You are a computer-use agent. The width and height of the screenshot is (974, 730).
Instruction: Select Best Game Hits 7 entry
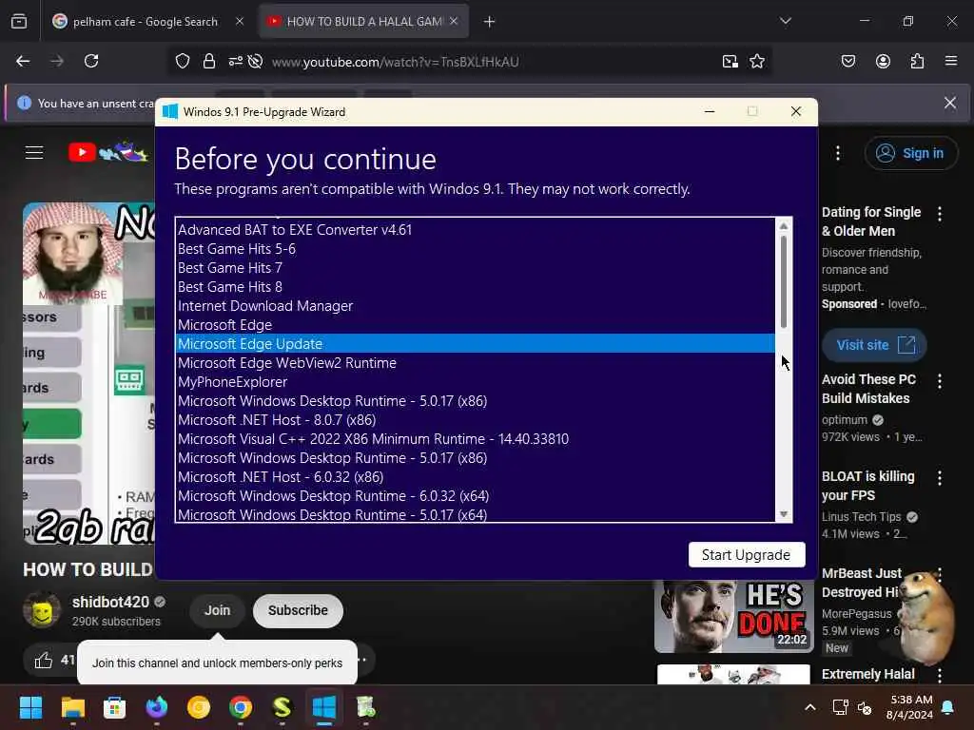point(476,267)
